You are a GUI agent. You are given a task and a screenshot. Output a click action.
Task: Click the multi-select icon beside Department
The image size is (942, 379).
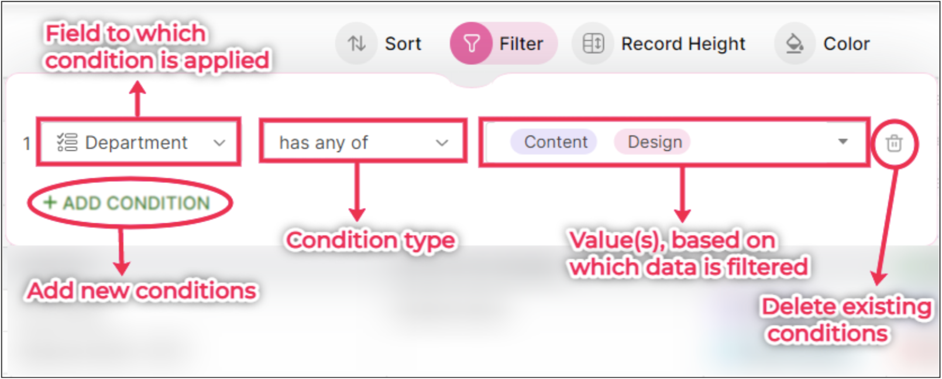67,142
